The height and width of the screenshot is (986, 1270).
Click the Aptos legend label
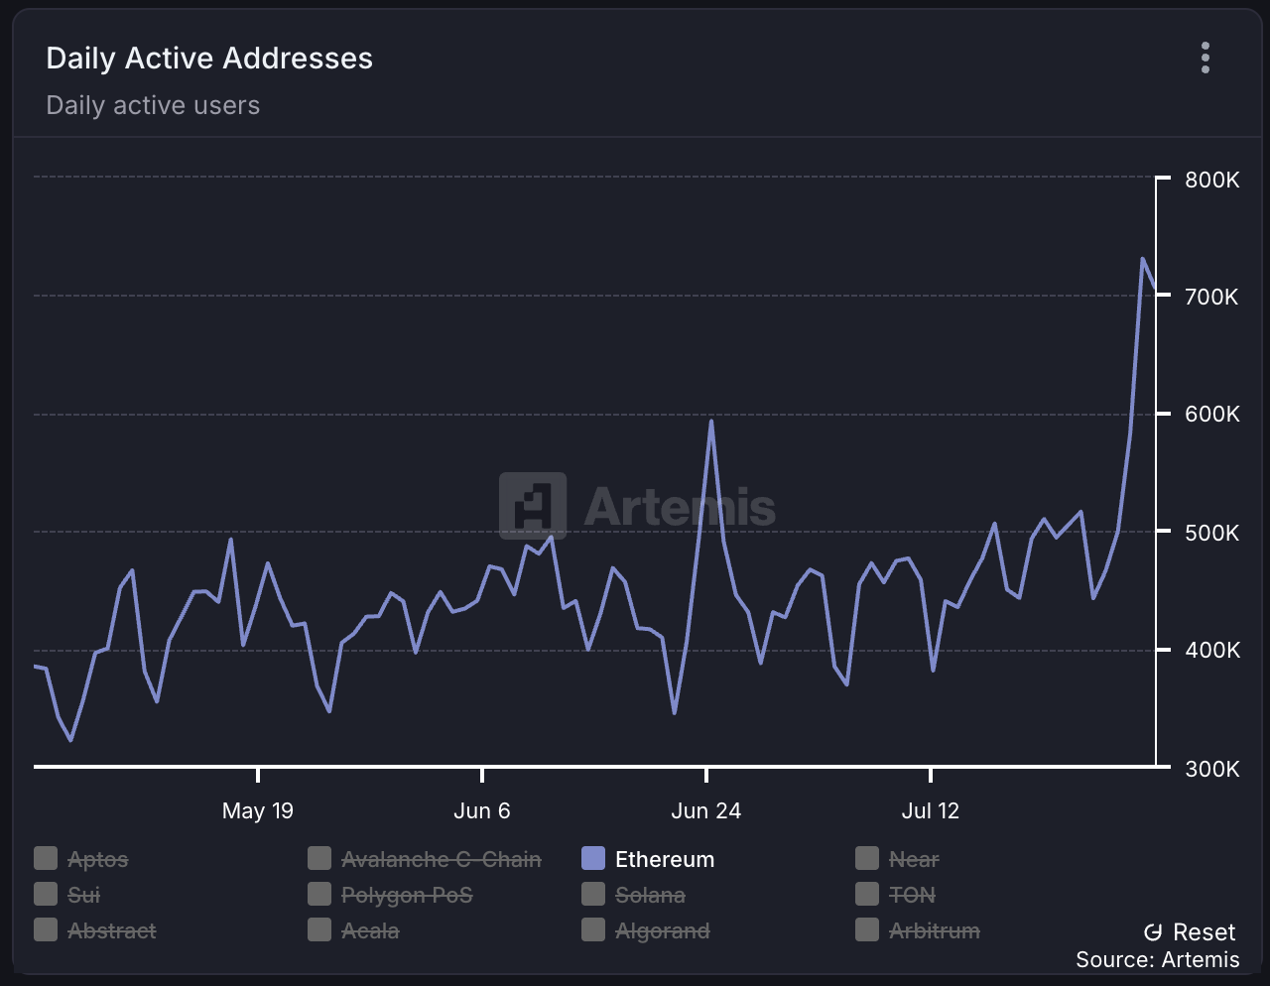98,859
